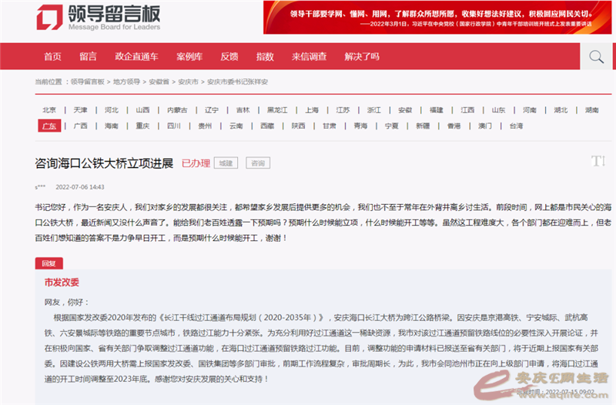Go to 政企直通车 section
Screen dimensions: 616x405
point(136,56)
